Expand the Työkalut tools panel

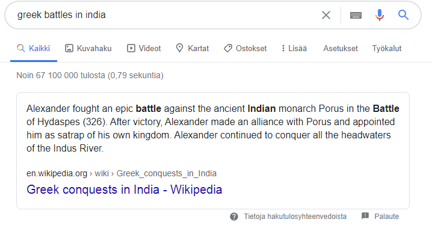click(x=387, y=49)
